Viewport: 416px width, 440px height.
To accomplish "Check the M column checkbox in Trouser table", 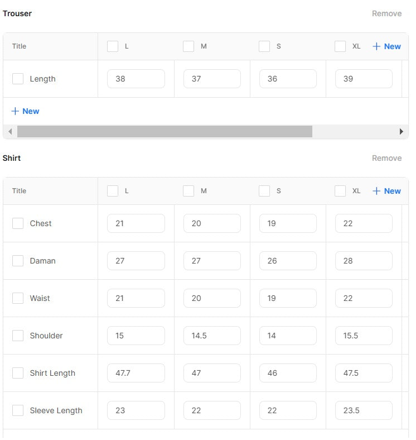I will coord(188,46).
